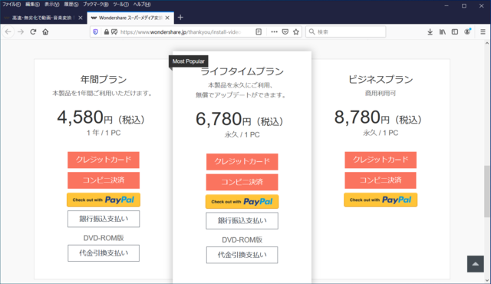The image size is (491, 284).
Task: Open tracking protection shield info
Action: point(95,31)
